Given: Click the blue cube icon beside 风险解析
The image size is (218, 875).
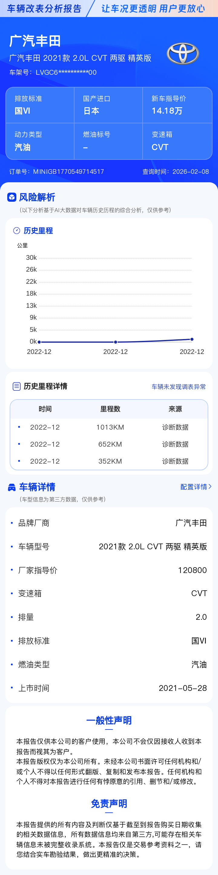Looking at the screenshot, I should [12, 197].
